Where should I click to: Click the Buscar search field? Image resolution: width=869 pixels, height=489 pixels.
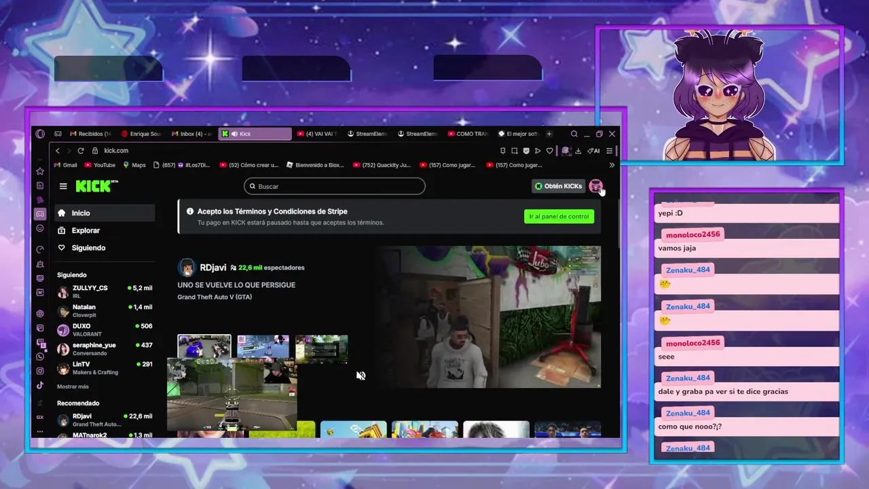335,186
